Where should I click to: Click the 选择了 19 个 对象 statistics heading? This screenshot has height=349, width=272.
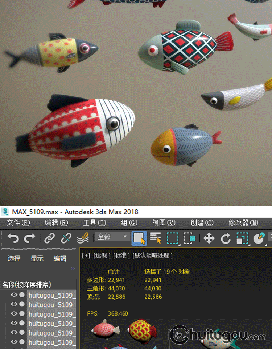point(167,272)
